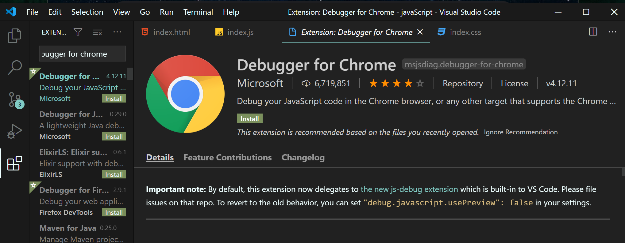This screenshot has height=243, width=625.
Task: Open the Selection menu
Action: point(87,12)
